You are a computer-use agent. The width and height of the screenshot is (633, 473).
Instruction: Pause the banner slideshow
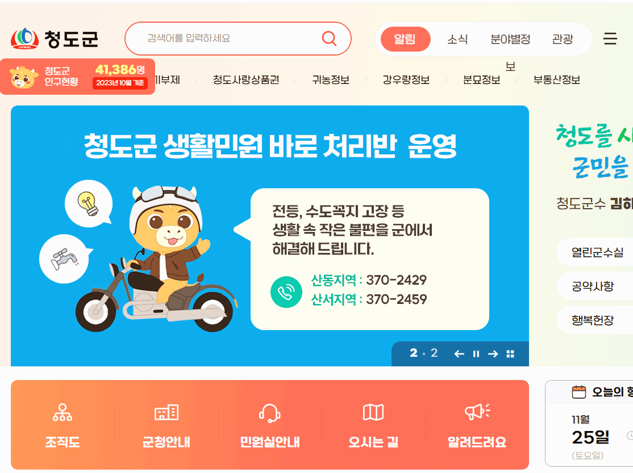pyautogui.click(x=476, y=354)
